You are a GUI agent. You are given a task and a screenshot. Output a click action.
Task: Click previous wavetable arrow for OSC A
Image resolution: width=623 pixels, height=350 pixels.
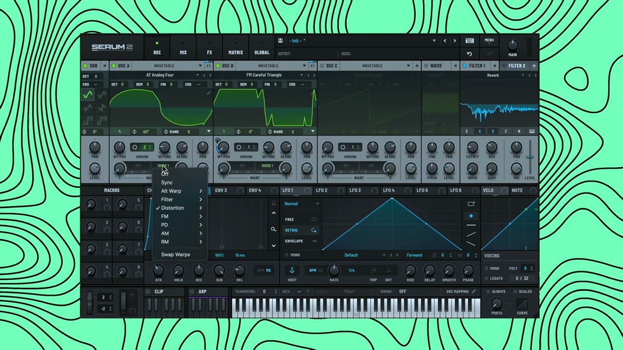point(204,75)
